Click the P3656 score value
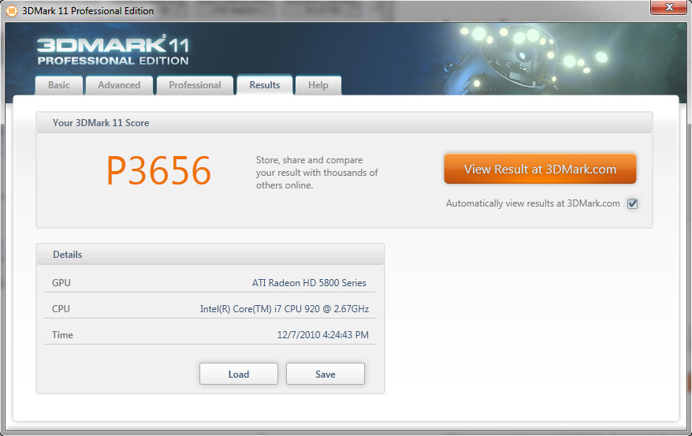Image resolution: width=692 pixels, height=436 pixels. [159, 170]
